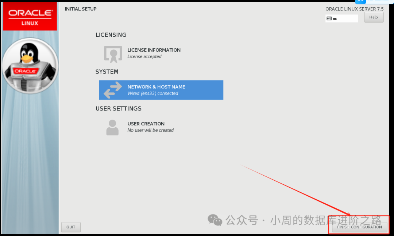Open the us keyboard layout selector
394x236 pixels.
click(x=342, y=19)
